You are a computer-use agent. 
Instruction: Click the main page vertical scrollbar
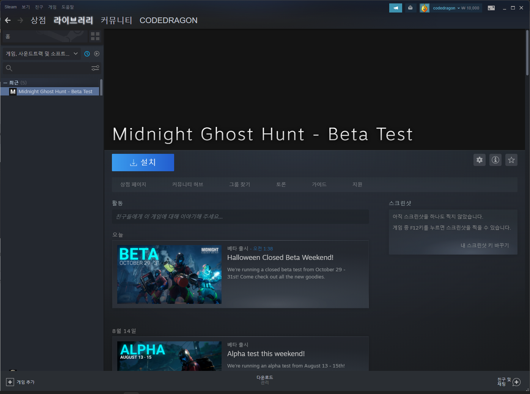point(527,53)
